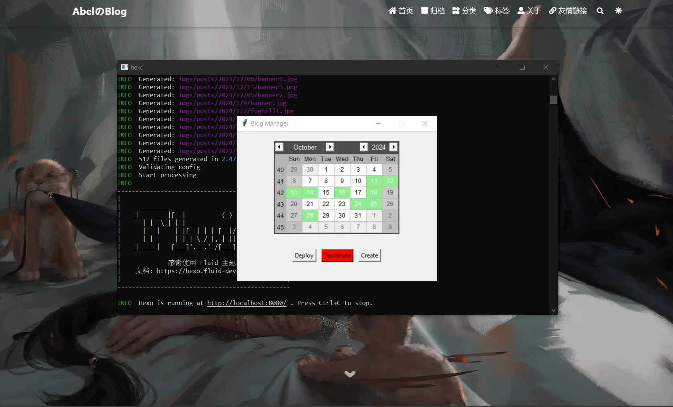Viewport: 673px width, 407px height.
Task: Open the 友情链接 friend links page
Action: [568, 11]
